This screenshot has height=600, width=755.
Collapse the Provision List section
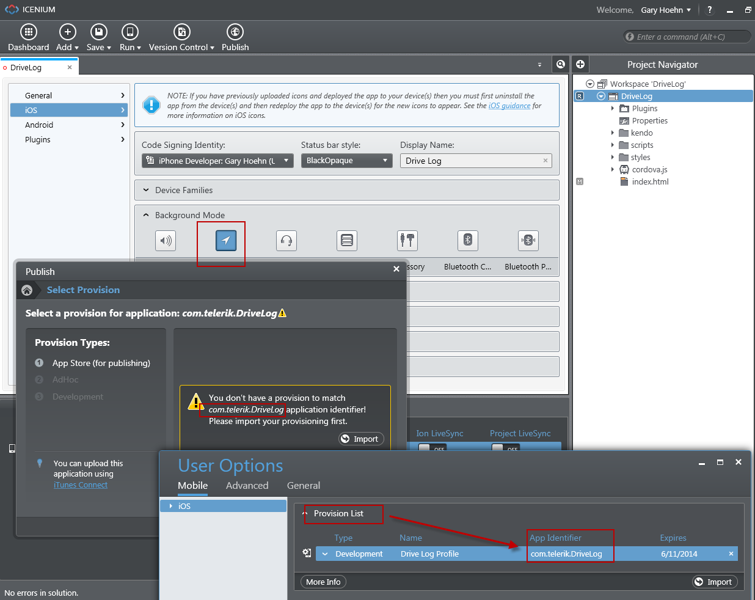305,513
